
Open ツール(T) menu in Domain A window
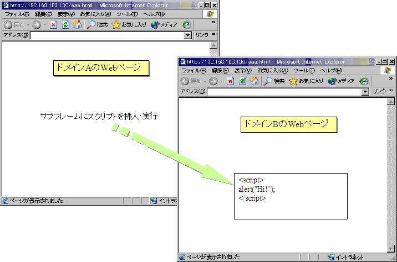click(x=127, y=14)
